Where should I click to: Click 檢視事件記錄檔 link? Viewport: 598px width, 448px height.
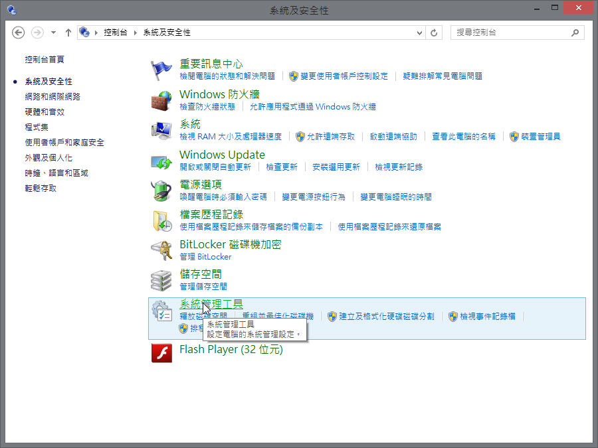pos(488,316)
